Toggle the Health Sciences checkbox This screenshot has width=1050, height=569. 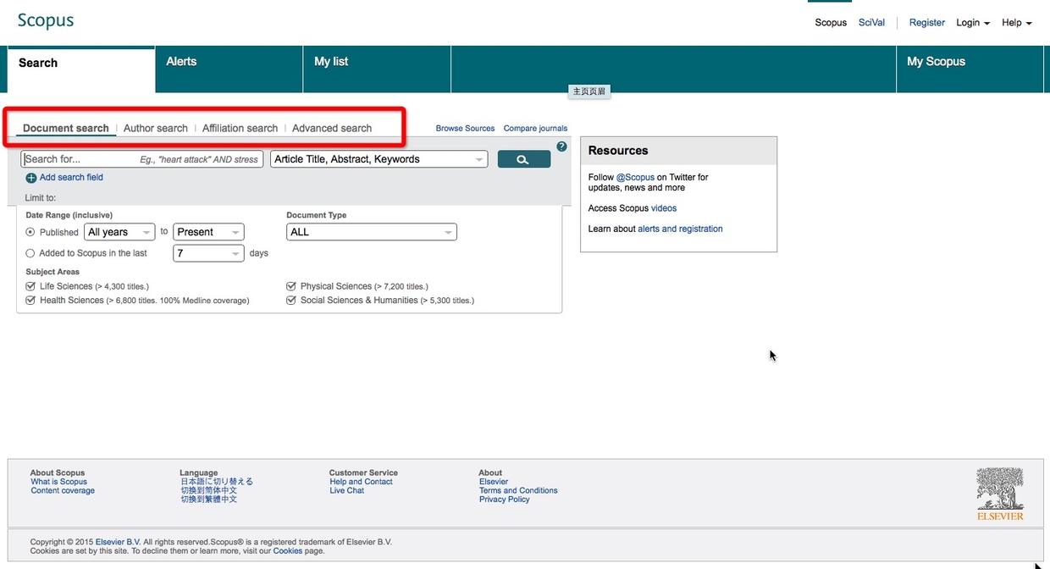pos(31,300)
